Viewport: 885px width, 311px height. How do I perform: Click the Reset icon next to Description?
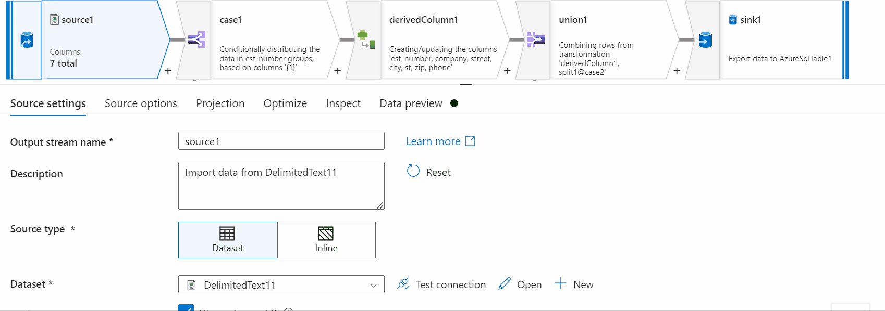click(x=413, y=171)
